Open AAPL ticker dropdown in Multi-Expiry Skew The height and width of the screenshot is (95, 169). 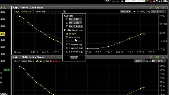tap(17, 57)
